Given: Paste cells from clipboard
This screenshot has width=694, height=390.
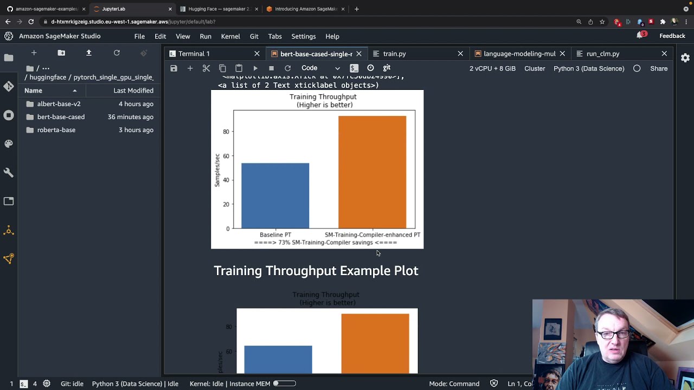Looking at the screenshot, I should tap(239, 68).
